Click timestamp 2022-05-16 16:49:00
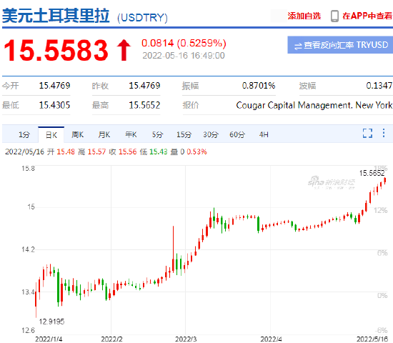Viewport: 393px width, 343px height. (x=184, y=56)
